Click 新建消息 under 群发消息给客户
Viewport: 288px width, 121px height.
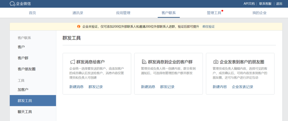[76, 87]
